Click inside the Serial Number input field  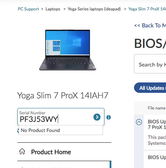pyautogui.click(x=56, y=117)
